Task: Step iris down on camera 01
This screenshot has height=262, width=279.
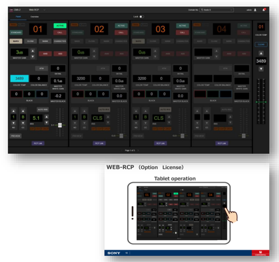Action: tap(47, 122)
